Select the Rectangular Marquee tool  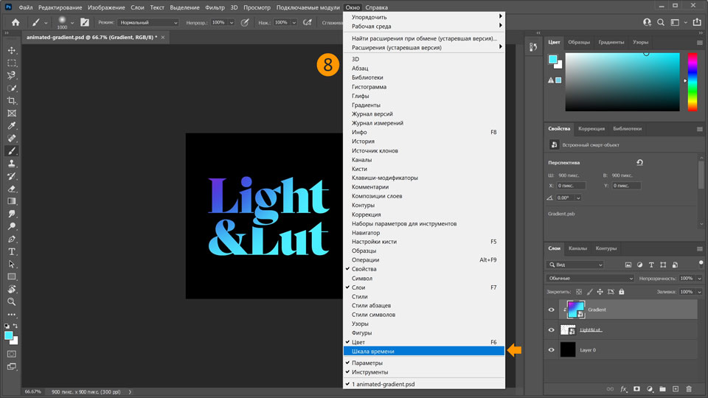point(12,63)
